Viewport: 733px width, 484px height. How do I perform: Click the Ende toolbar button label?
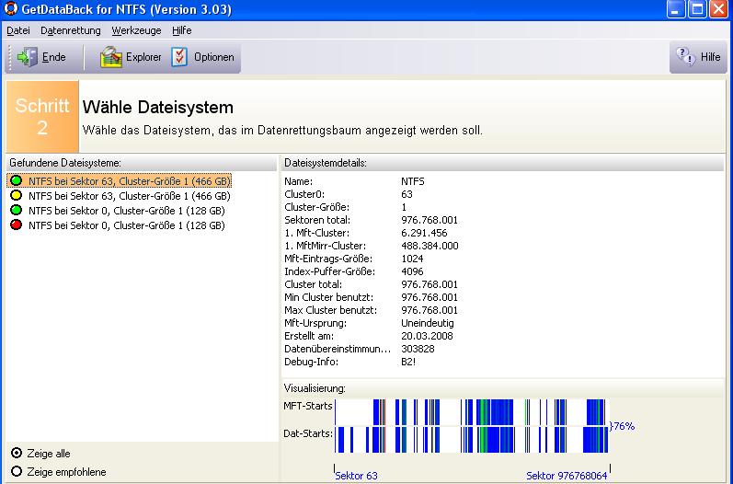click(x=53, y=57)
